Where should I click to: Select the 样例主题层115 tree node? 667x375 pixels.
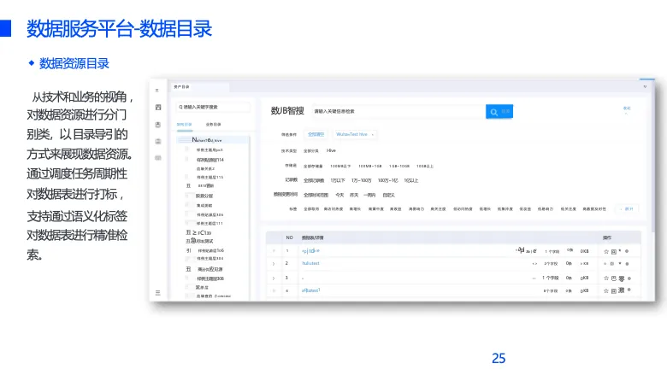210,177
